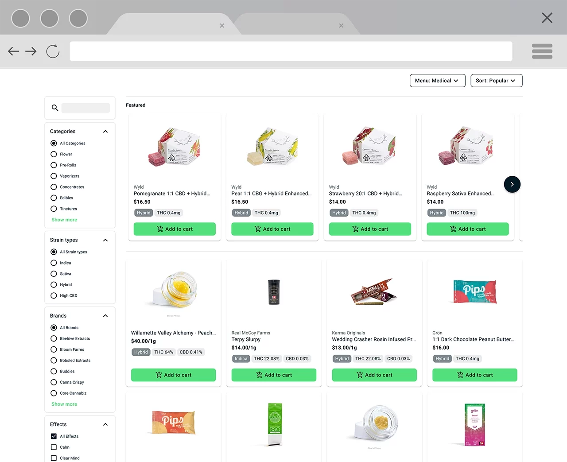The height and width of the screenshot is (462, 567).
Task: Select the Indica strain type radio button
Action: (53, 263)
